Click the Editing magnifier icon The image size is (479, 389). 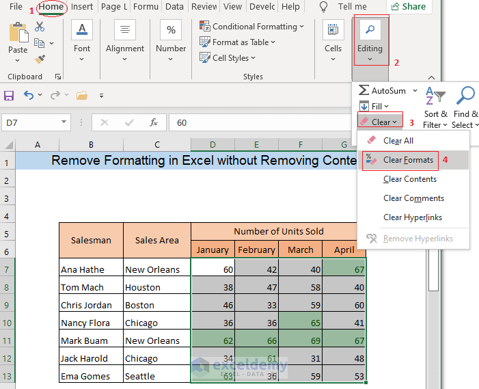[370, 29]
